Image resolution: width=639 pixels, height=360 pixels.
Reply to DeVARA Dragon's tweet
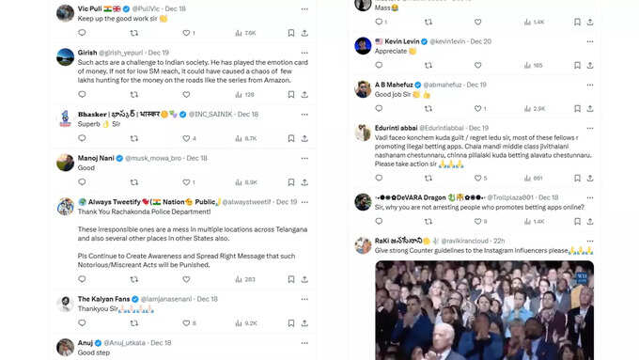(379, 222)
